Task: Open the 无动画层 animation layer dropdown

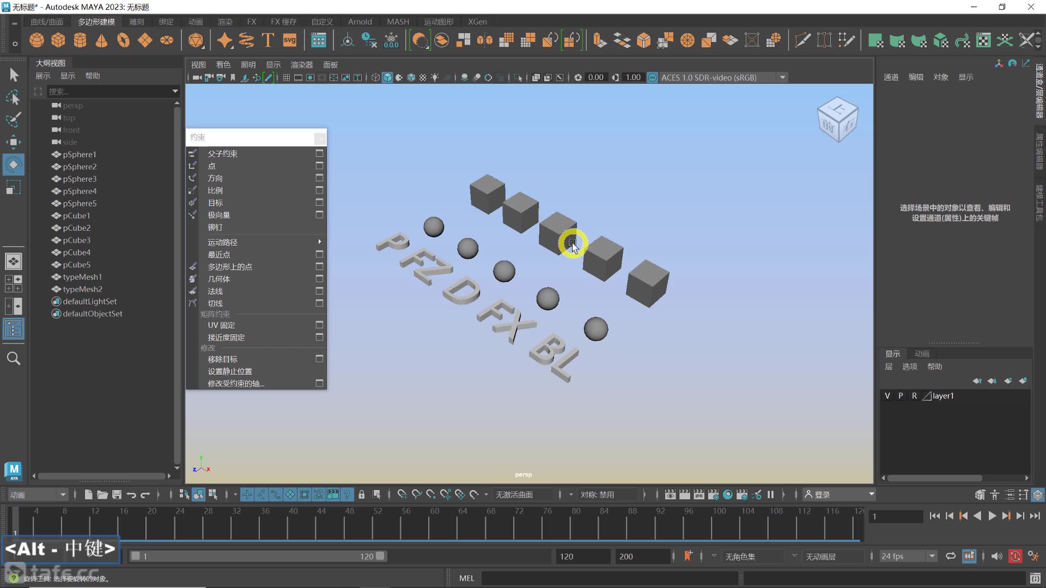Action: pos(834,556)
